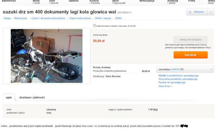Select the opis tab
This screenshot has height=132, width=219.
click(9, 97)
